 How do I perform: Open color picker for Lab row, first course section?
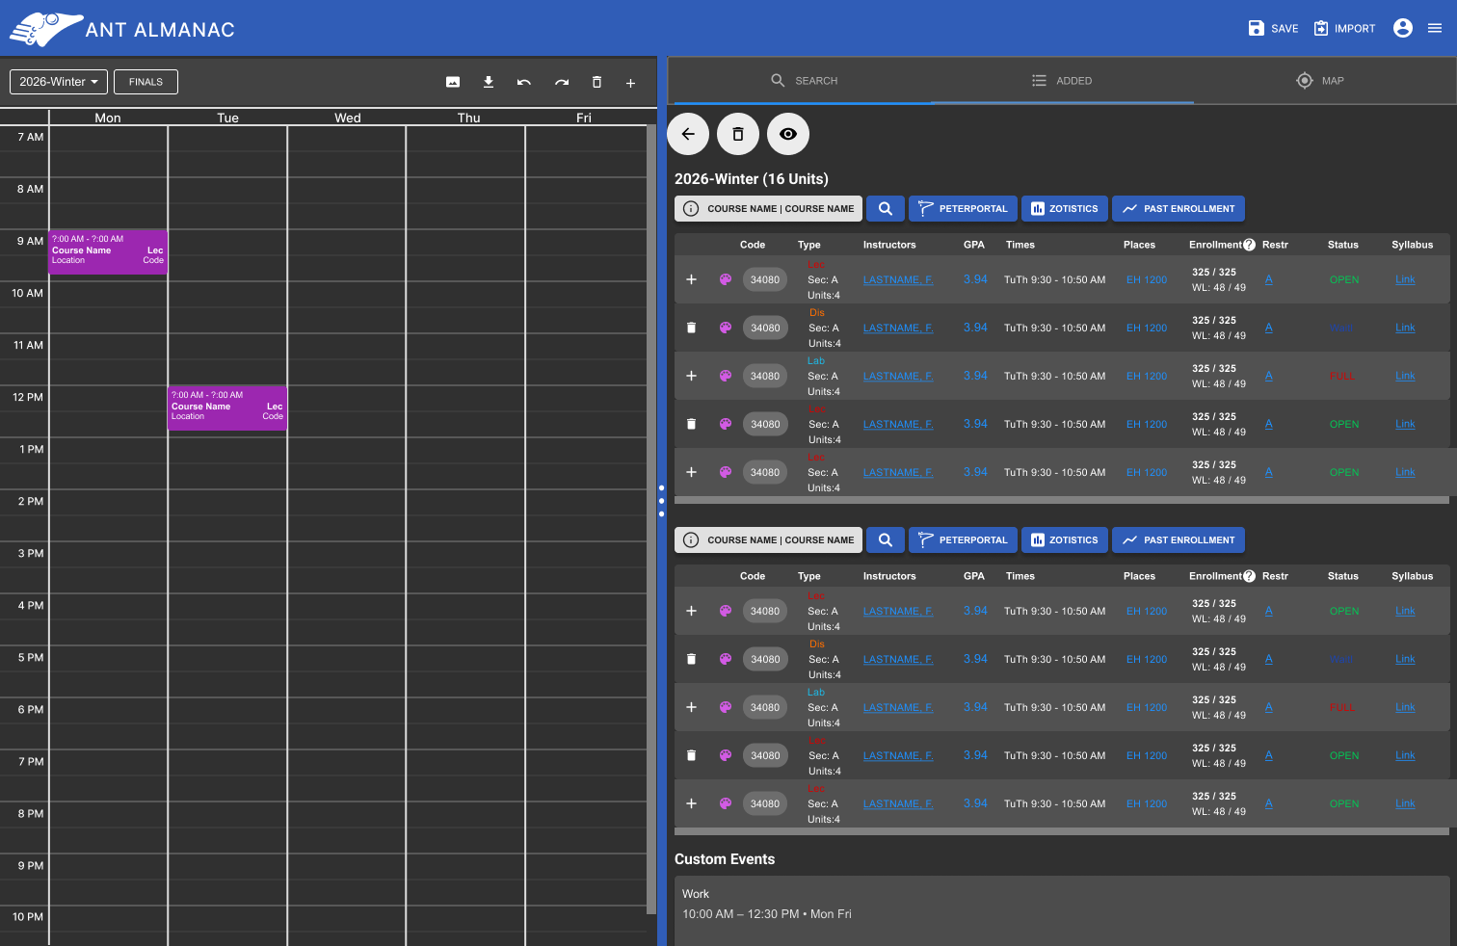point(726,376)
